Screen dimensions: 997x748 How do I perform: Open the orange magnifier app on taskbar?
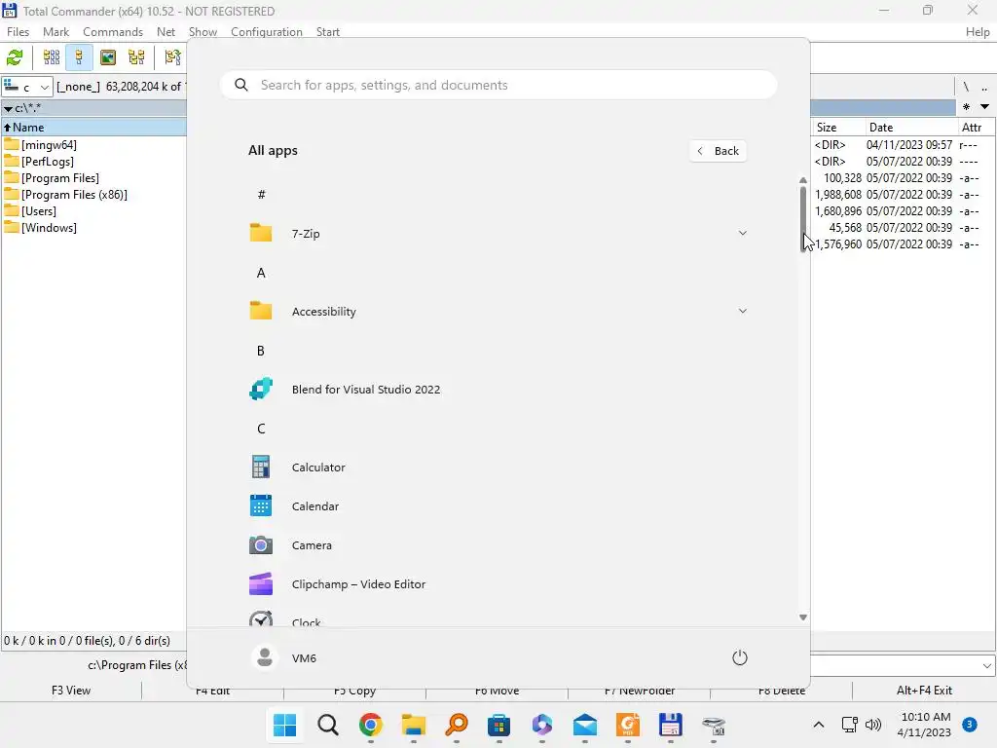coord(457,725)
